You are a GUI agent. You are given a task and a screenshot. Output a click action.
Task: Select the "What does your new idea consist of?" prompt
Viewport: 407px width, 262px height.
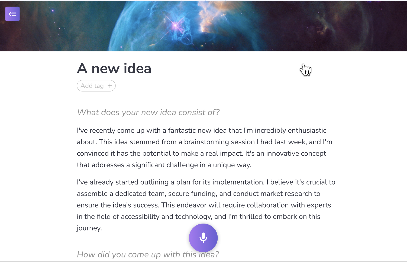point(148,112)
